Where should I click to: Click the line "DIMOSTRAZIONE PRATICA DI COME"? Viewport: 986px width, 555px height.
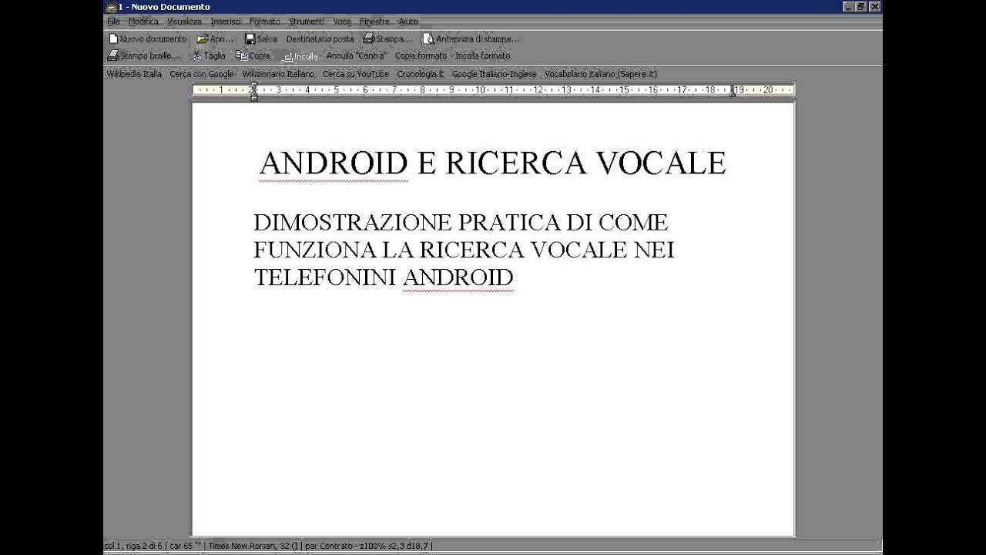(x=461, y=223)
